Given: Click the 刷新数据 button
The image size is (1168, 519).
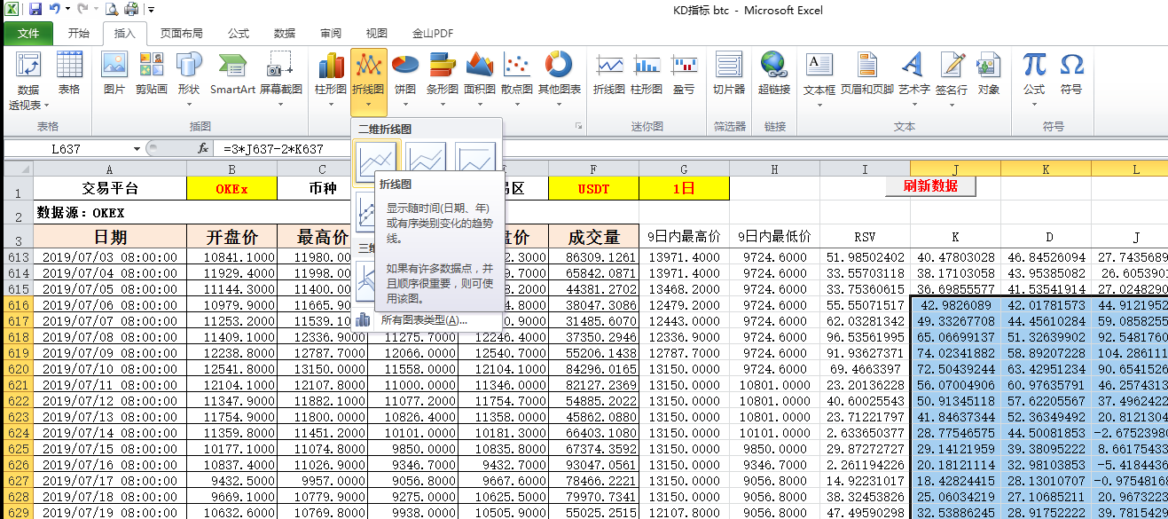Looking at the screenshot, I should coord(929,186).
